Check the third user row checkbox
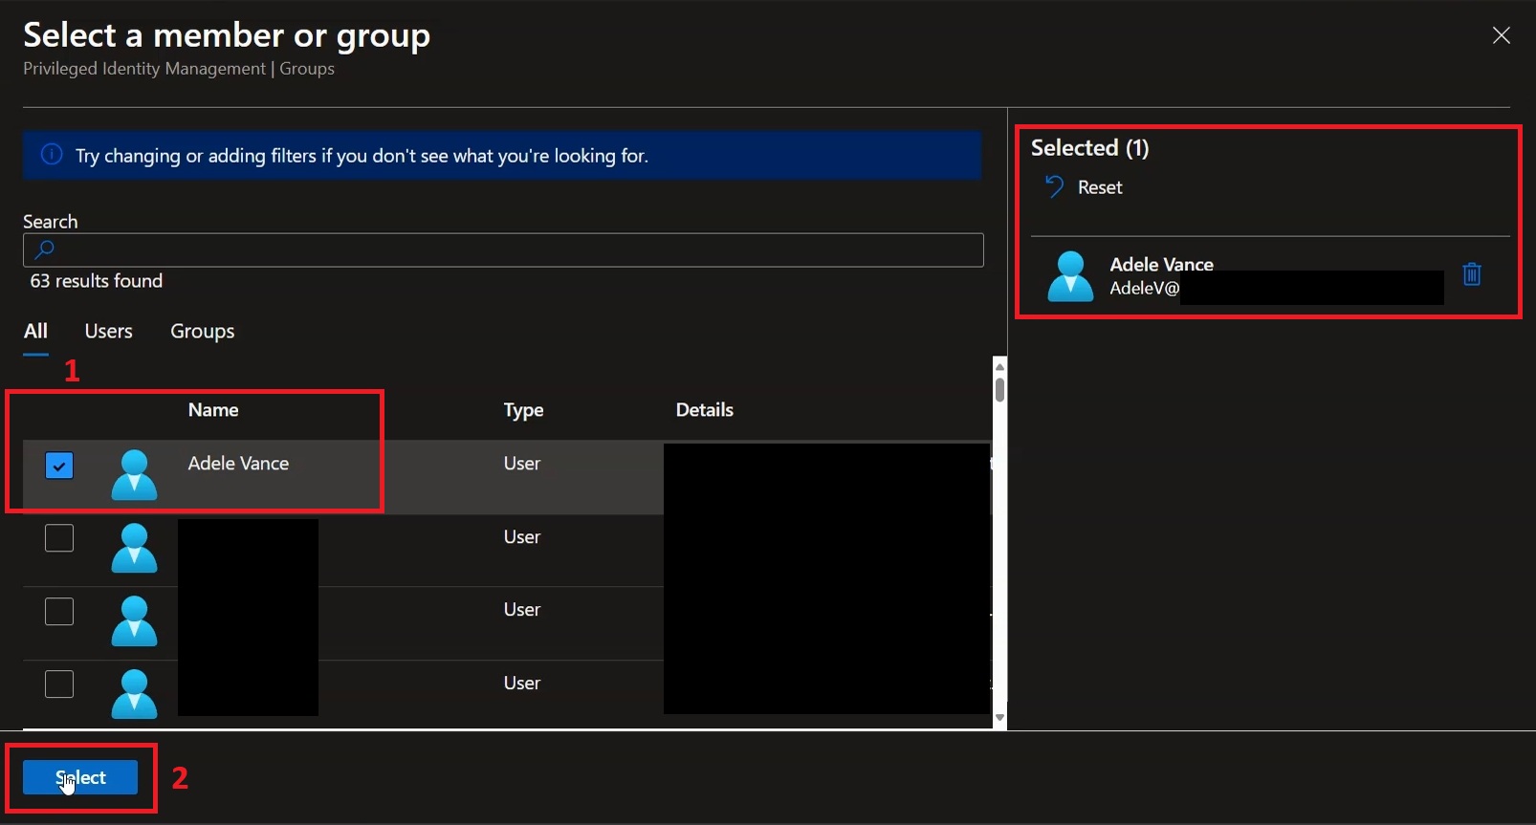 click(59, 611)
